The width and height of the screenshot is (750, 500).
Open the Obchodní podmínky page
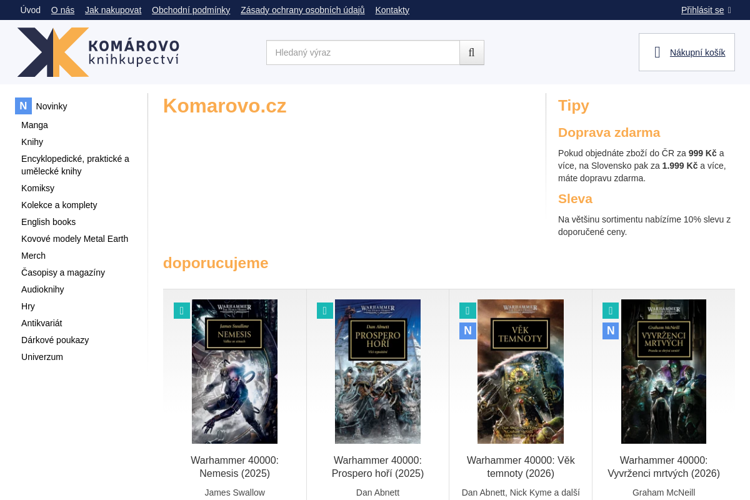pos(191,10)
